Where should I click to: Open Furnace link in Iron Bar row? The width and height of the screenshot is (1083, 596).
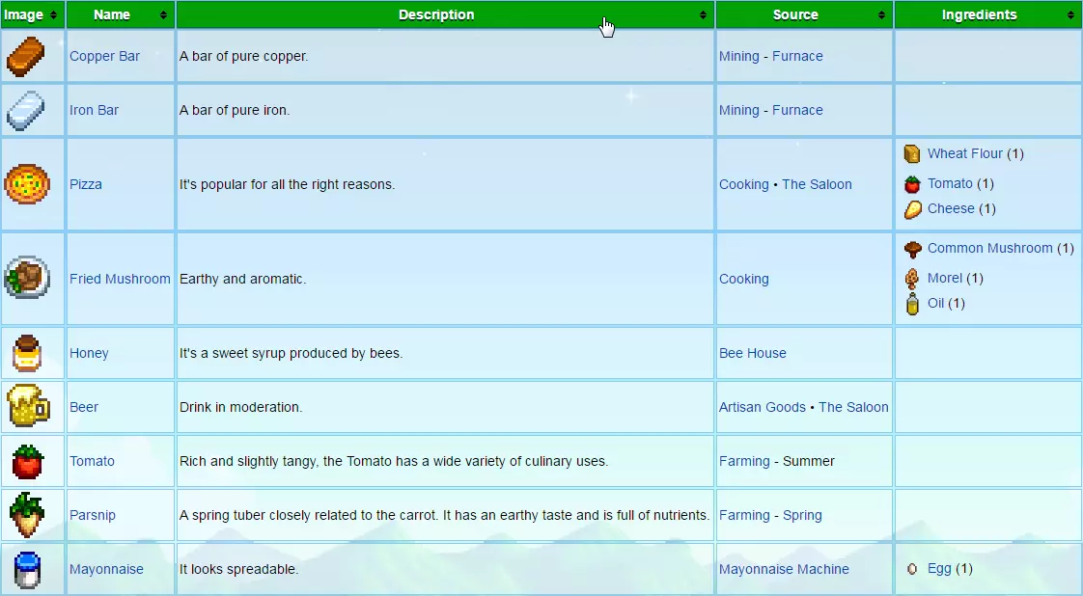[x=797, y=110]
